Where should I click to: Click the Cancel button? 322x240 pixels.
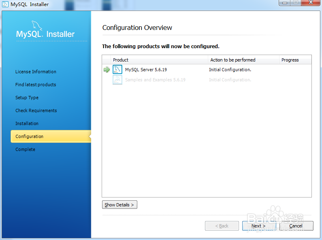click(x=296, y=226)
